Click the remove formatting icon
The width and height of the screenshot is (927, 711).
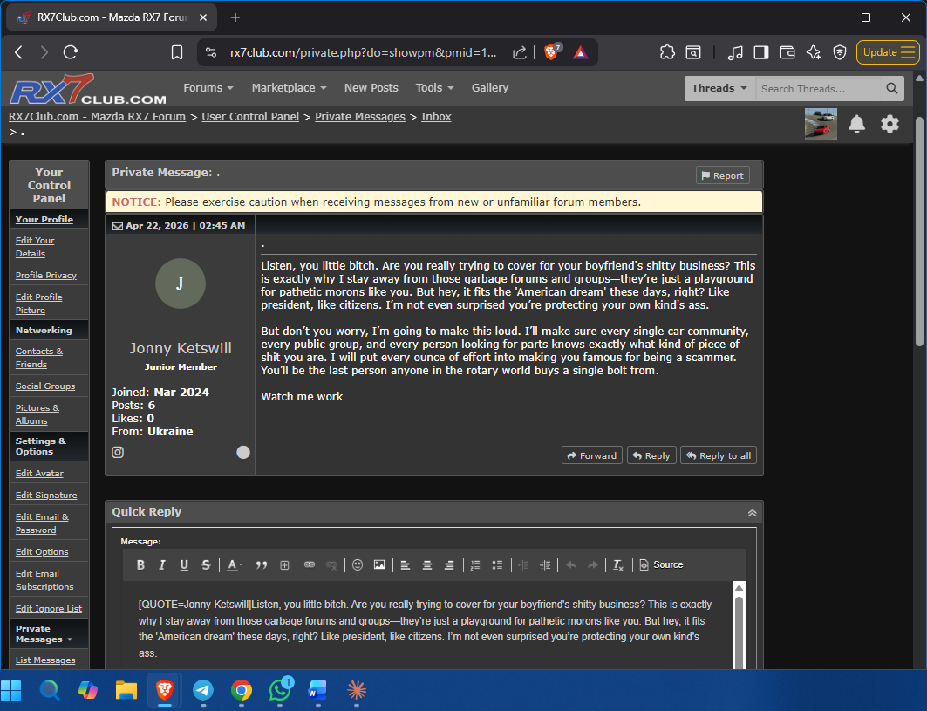[x=617, y=565]
